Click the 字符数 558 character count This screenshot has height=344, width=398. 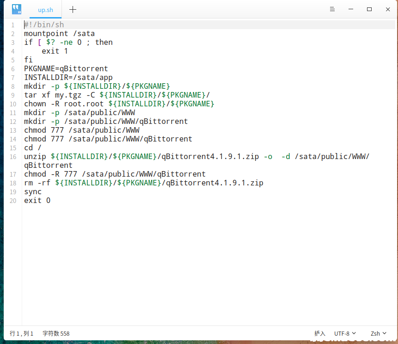56,333
